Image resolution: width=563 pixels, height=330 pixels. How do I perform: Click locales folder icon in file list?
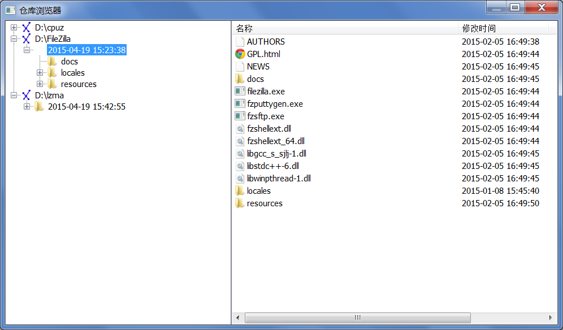(240, 190)
